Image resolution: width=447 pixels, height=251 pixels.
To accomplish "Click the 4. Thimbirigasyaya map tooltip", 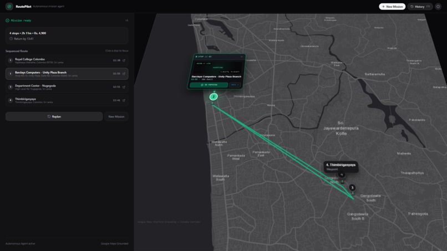I will tap(341, 167).
